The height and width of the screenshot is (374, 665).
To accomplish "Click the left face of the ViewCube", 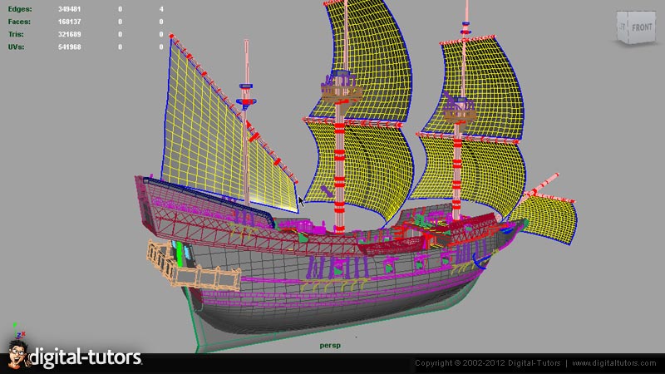I will tap(622, 28).
